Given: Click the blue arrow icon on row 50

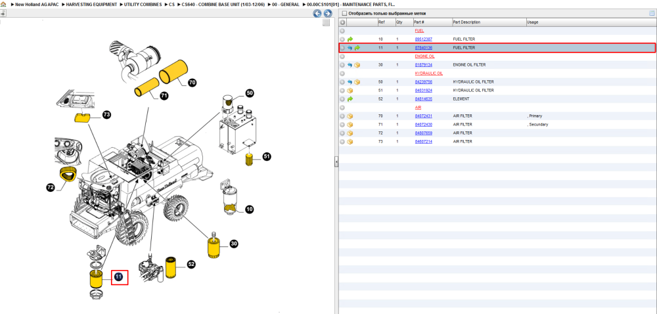Looking at the screenshot, I should [x=350, y=82].
